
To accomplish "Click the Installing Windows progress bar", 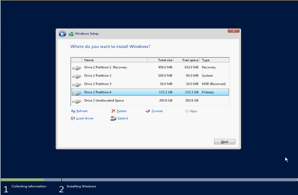I will coord(180,179).
